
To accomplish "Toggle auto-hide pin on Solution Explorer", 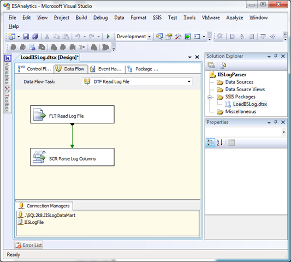I will (x=276, y=56).
